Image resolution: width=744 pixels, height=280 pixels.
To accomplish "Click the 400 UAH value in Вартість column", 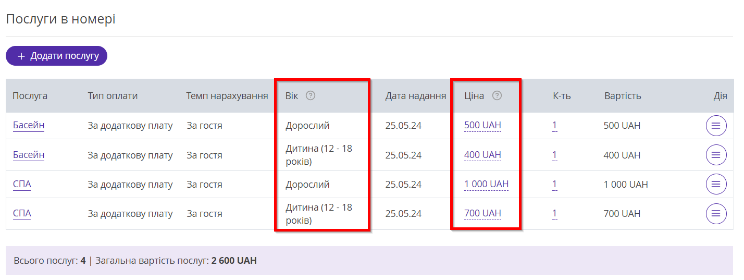I will pos(622,155).
